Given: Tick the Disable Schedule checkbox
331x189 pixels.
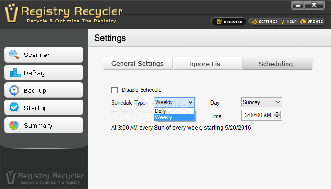Looking at the screenshot, I should coord(114,90).
